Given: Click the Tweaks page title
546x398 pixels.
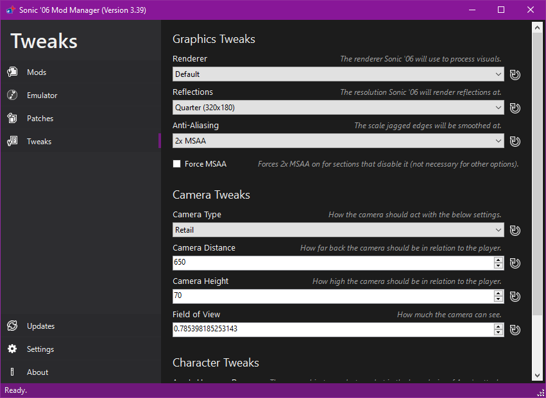Looking at the screenshot, I should coord(44,41).
